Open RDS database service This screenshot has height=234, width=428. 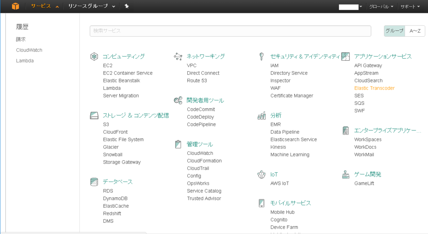[108, 191]
